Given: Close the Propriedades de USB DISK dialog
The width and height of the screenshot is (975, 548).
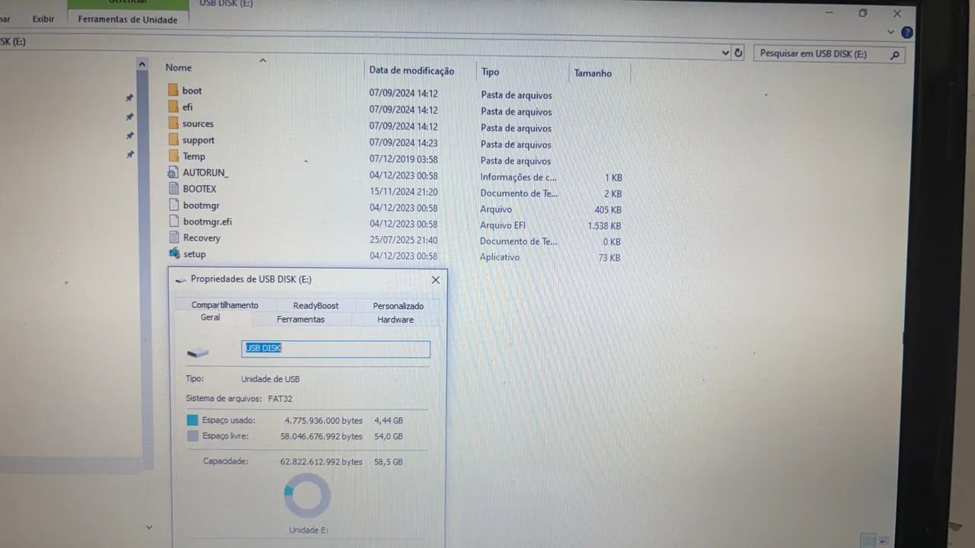Looking at the screenshot, I should tap(436, 279).
